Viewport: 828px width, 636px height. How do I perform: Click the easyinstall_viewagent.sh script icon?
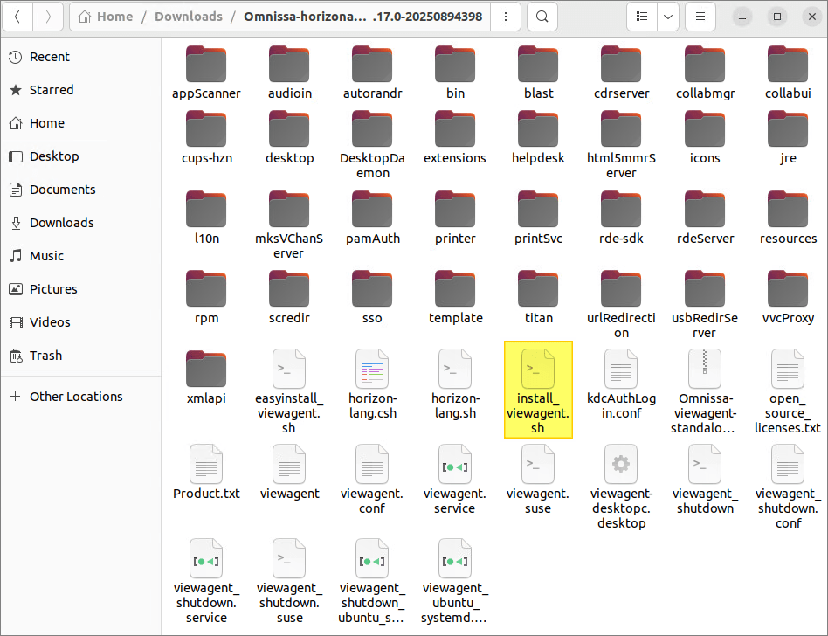(x=289, y=369)
